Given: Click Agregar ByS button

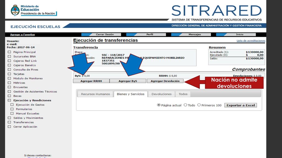Looking at the screenshot, I should pyautogui.click(x=128, y=81).
